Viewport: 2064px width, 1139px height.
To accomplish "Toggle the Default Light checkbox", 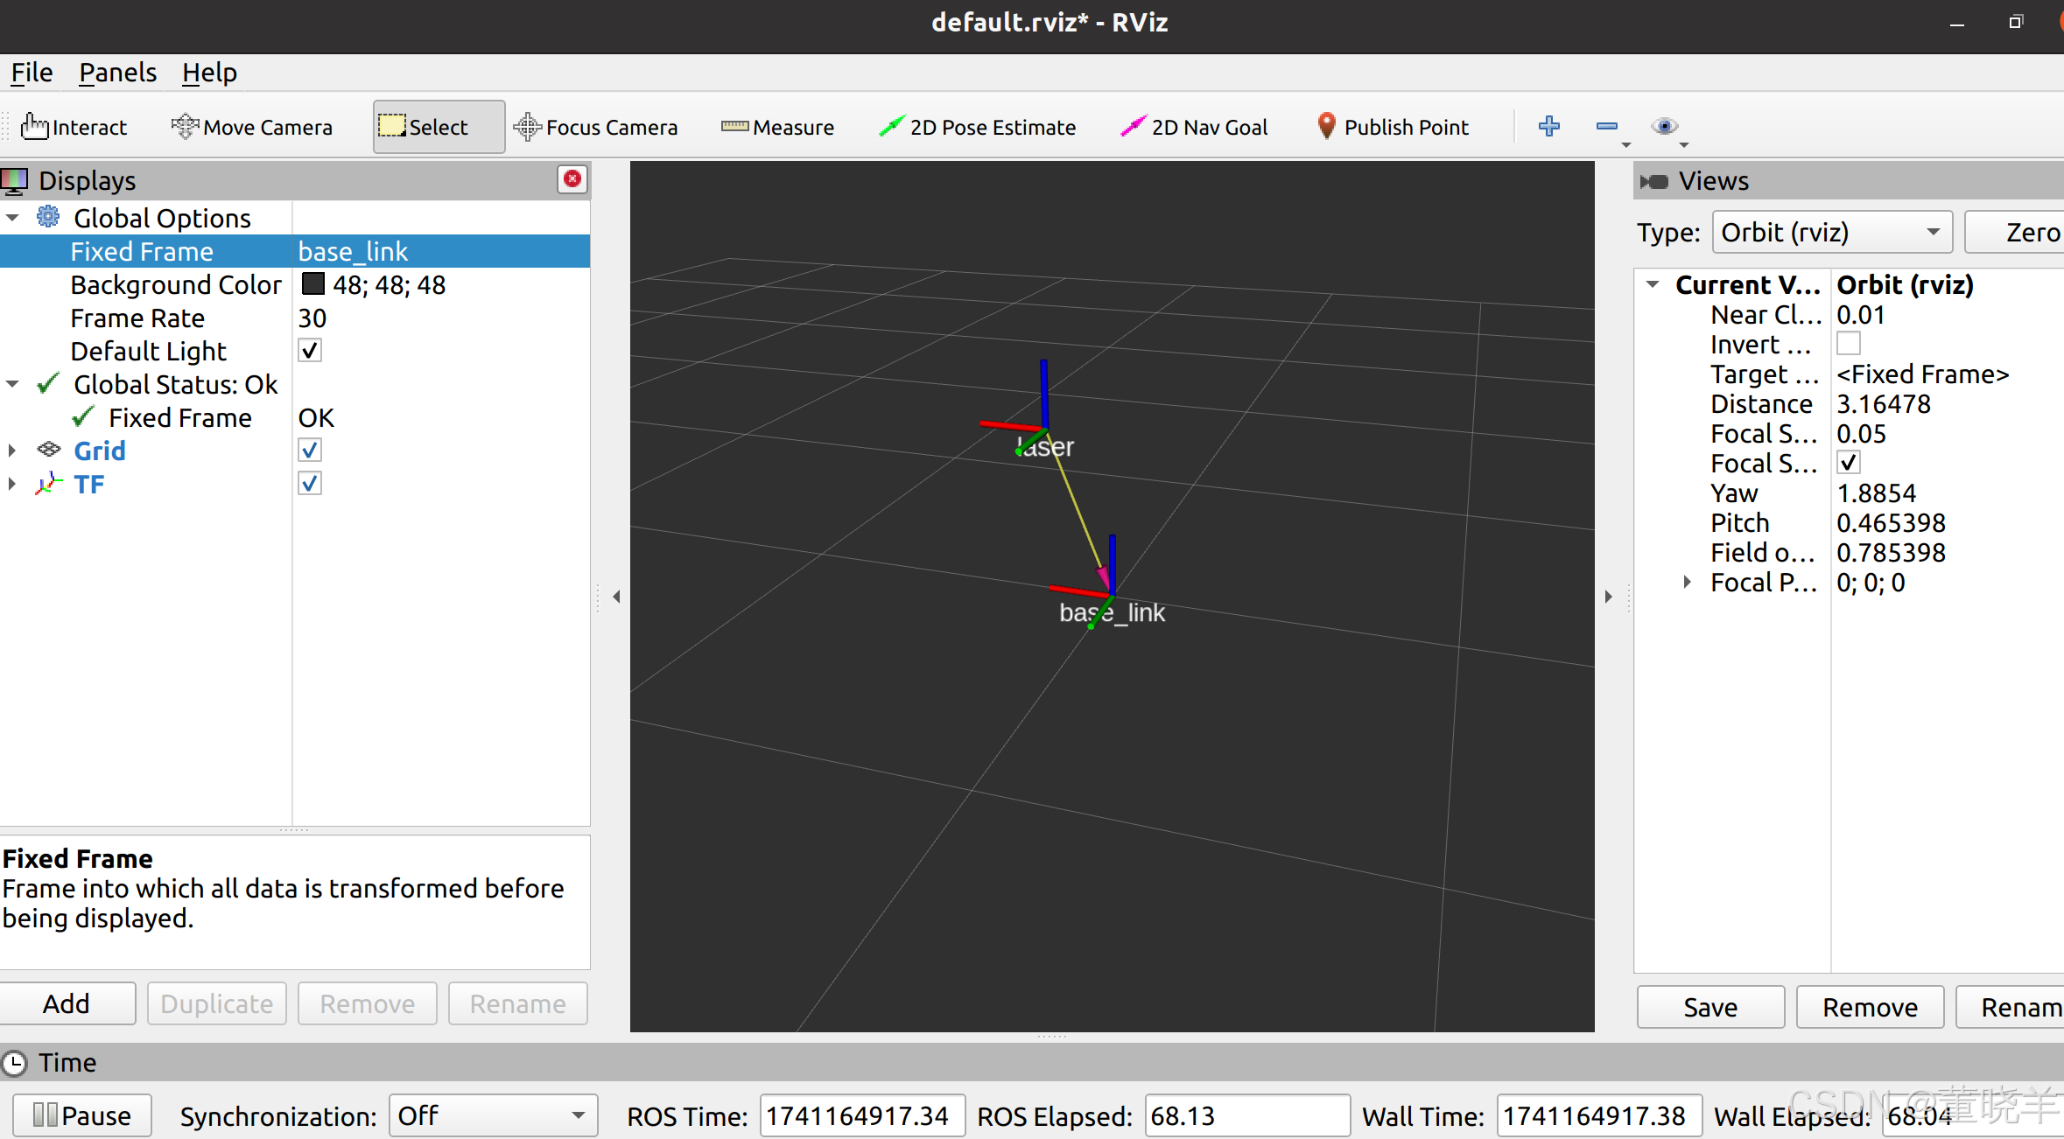I will point(310,351).
